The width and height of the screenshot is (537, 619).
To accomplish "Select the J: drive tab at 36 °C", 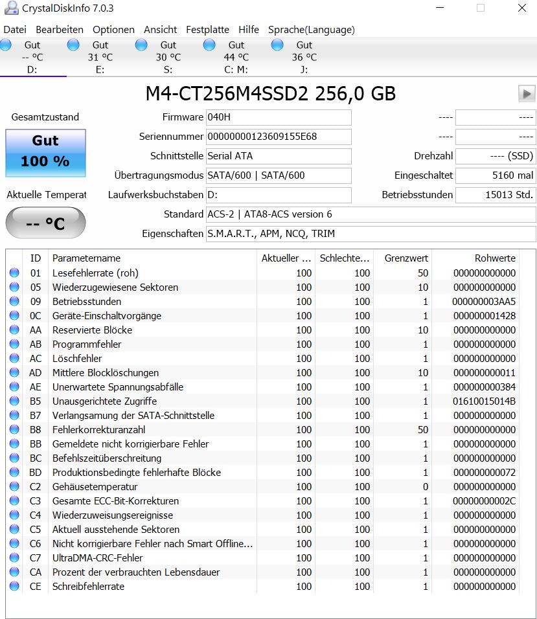I will pos(304,57).
